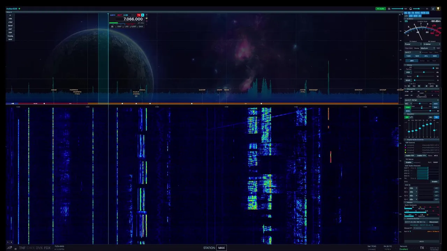447x251 pixels.
Task: Click the red TX badge on slice flag
Action: tap(139, 15)
